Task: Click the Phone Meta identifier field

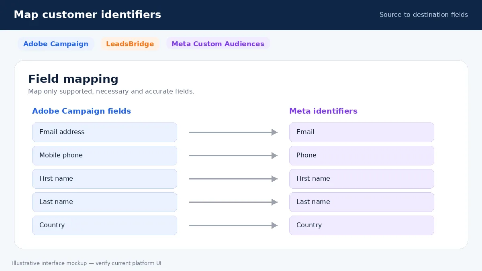Action: pos(361,155)
